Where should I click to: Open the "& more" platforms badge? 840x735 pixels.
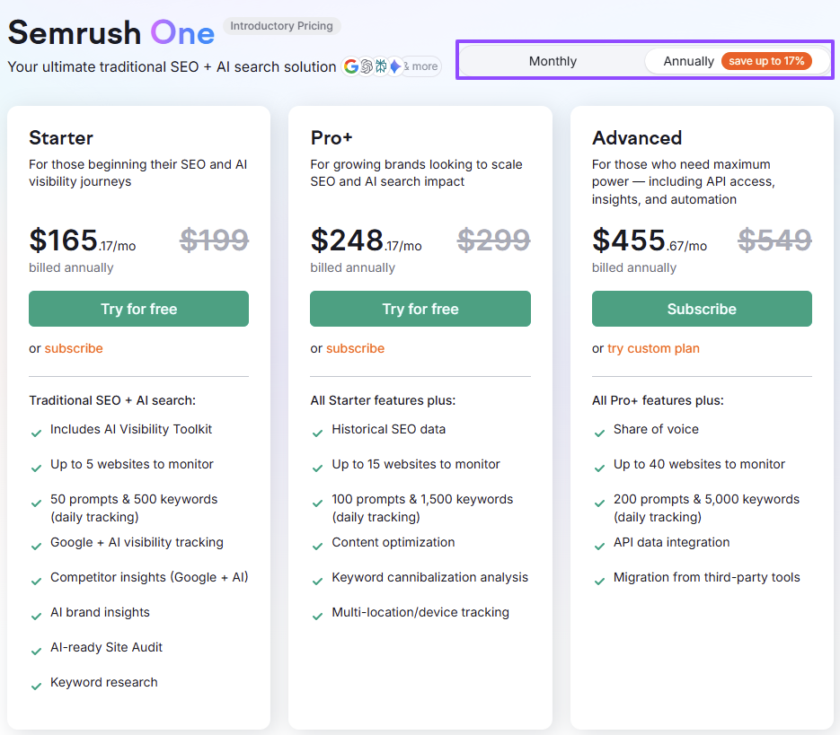pyautogui.click(x=420, y=66)
